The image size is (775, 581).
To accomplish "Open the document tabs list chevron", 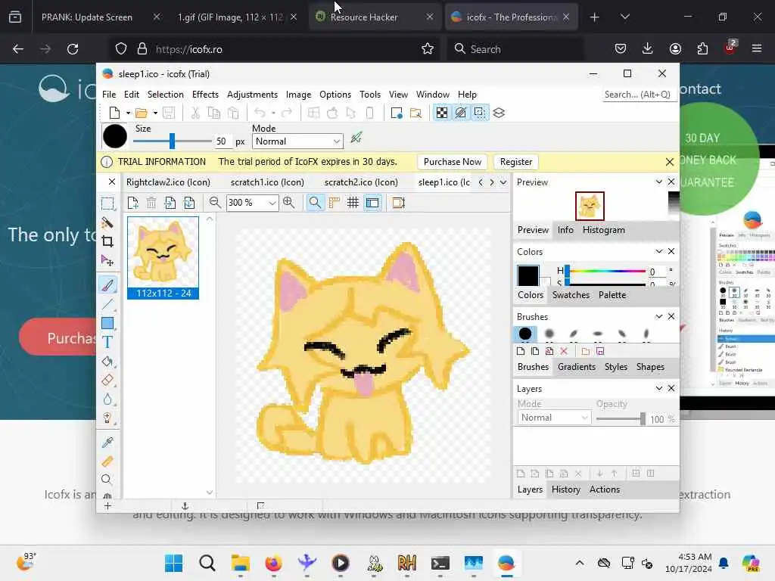I will tap(503, 182).
